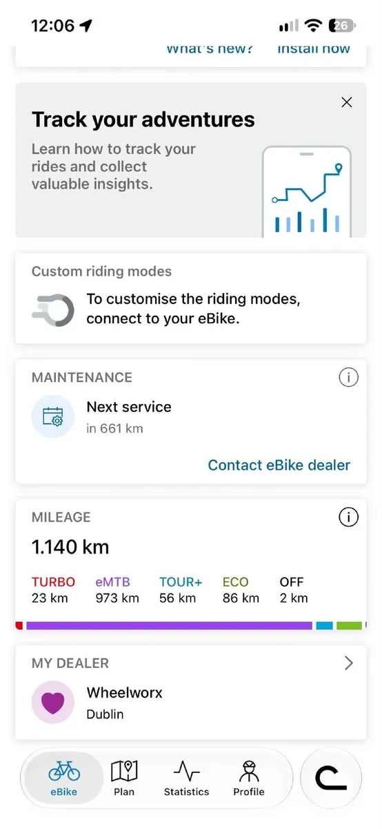Open the What's new link
This screenshot has width=382, height=829.
[x=210, y=48]
